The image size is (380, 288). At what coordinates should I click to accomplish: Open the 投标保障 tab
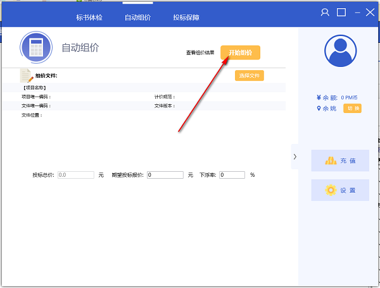tap(186, 18)
